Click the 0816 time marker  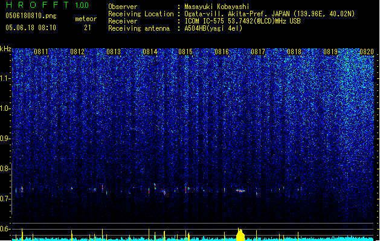222,52
